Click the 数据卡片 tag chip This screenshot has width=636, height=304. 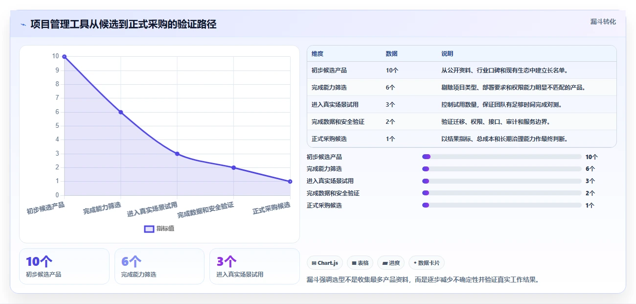pyautogui.click(x=426, y=263)
